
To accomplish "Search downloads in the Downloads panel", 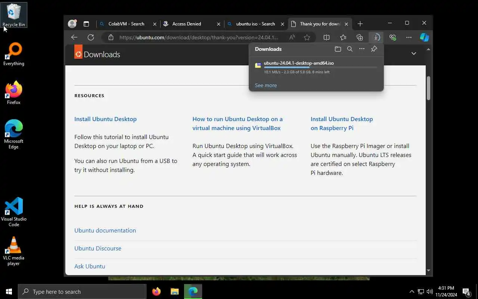I will (350, 49).
